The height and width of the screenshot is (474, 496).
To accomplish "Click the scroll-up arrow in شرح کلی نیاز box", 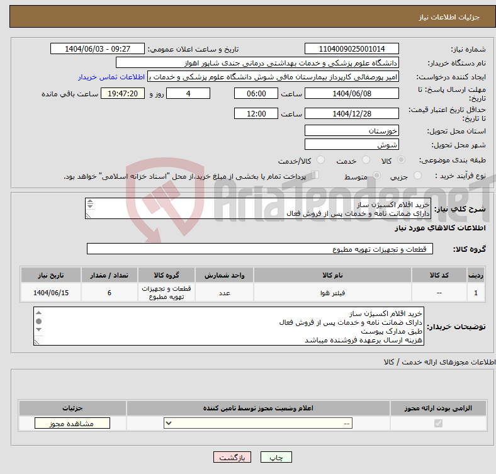I will coord(90,203).
